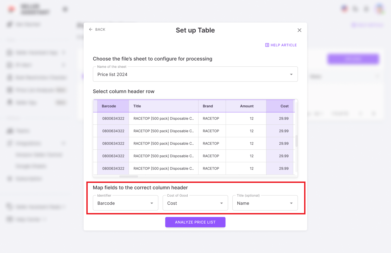The image size is (391, 253).
Task: Click the table's vertical scrollbar thumb
Action: (297, 141)
